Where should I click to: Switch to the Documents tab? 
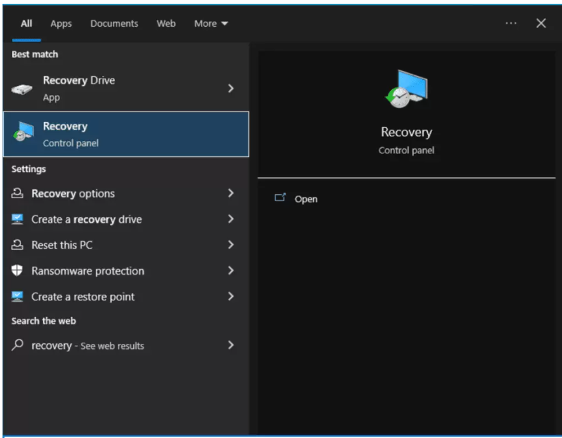(114, 24)
